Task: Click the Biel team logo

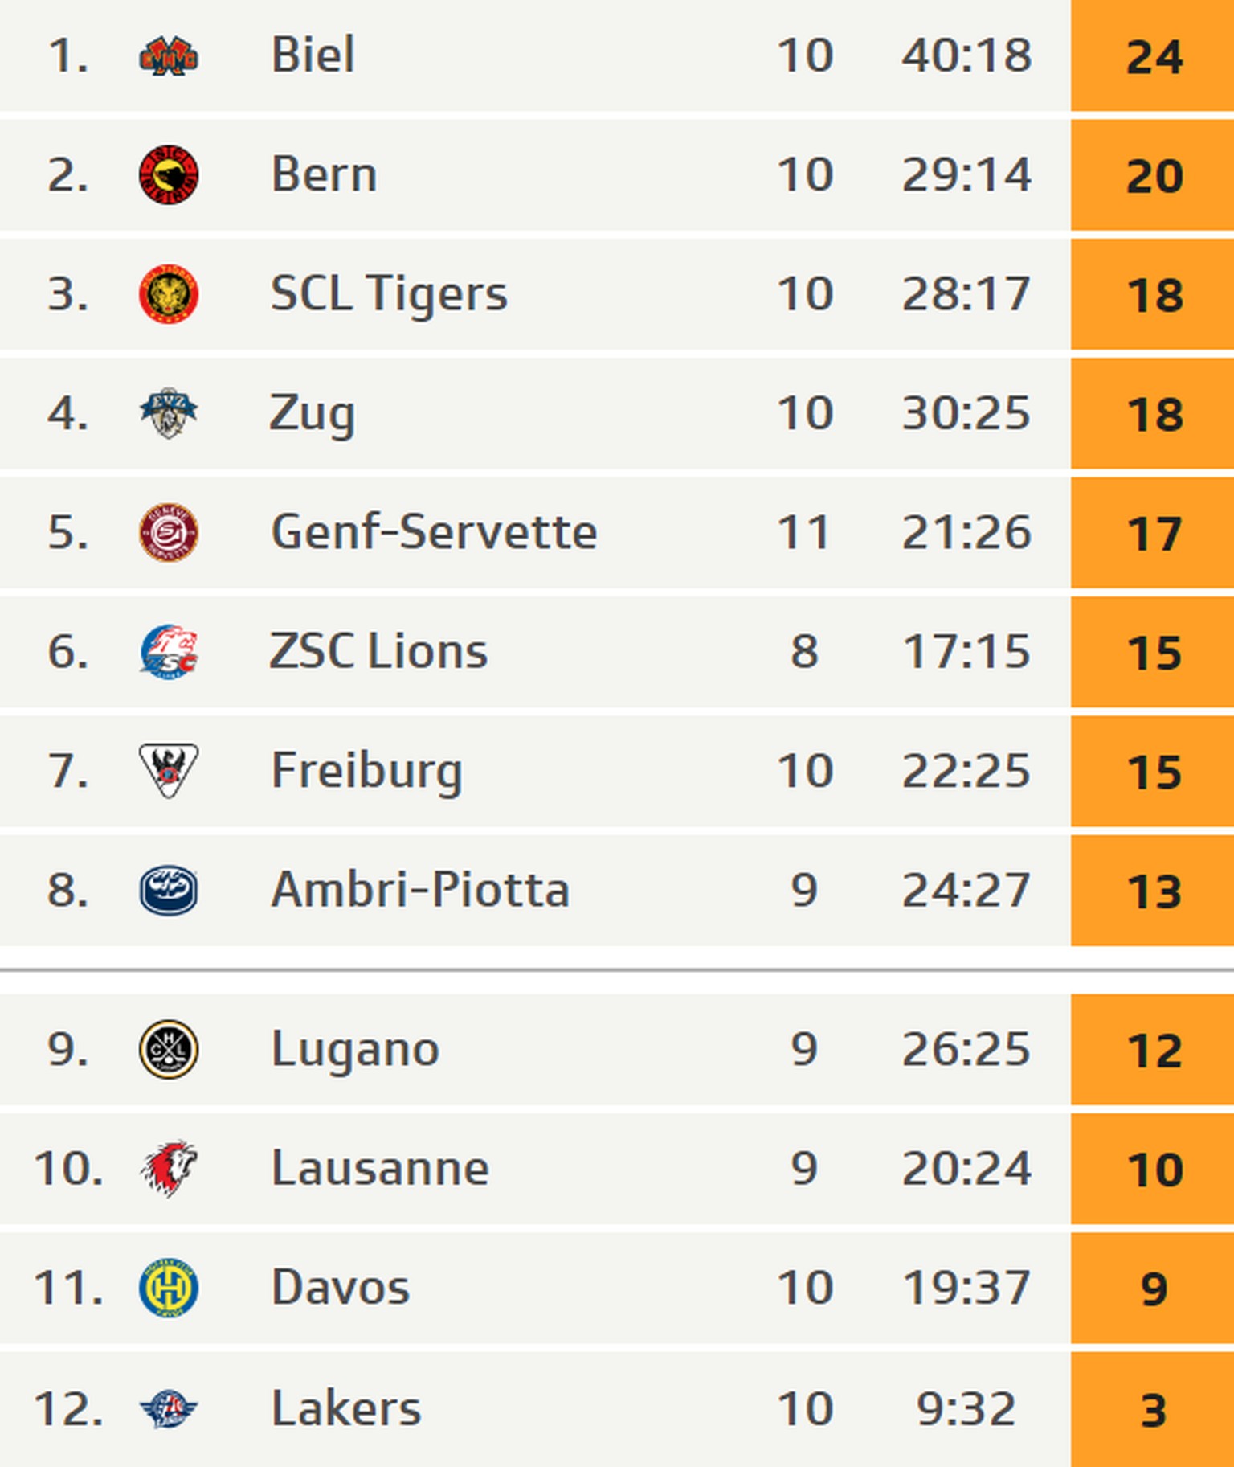Action: point(169,56)
